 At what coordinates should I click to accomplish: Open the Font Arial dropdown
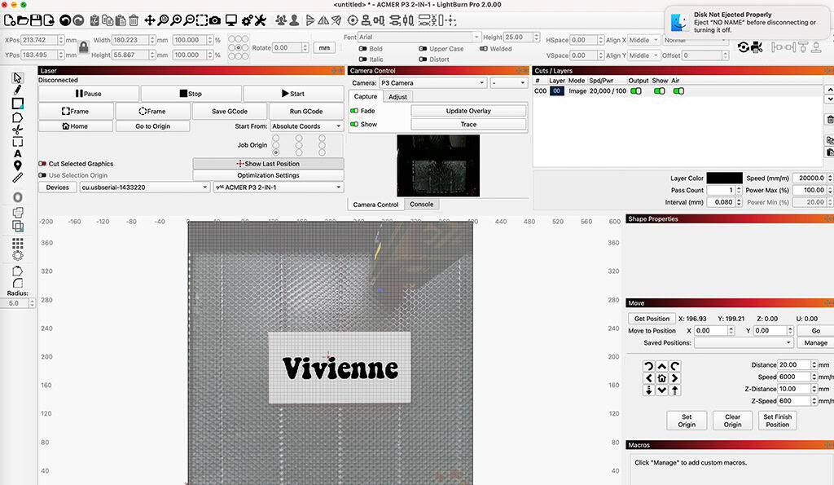(x=419, y=37)
